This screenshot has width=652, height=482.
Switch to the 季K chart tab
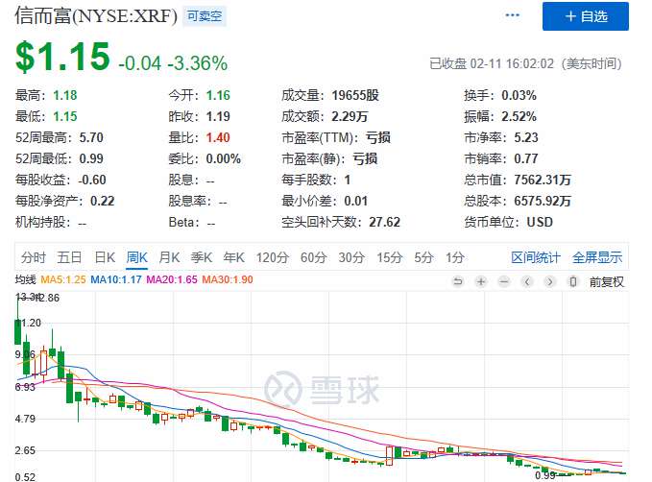pyautogui.click(x=202, y=257)
